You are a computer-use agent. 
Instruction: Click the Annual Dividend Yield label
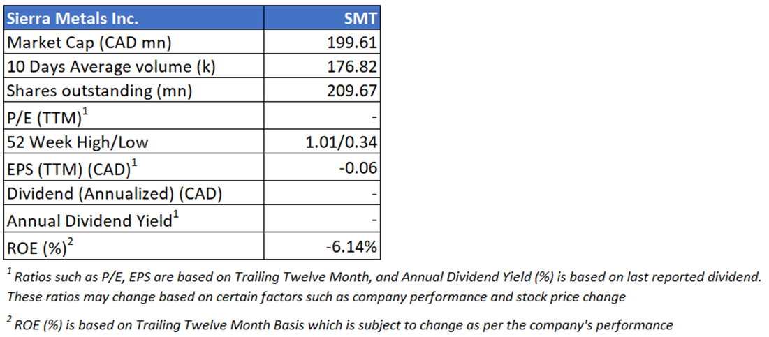coord(91,220)
